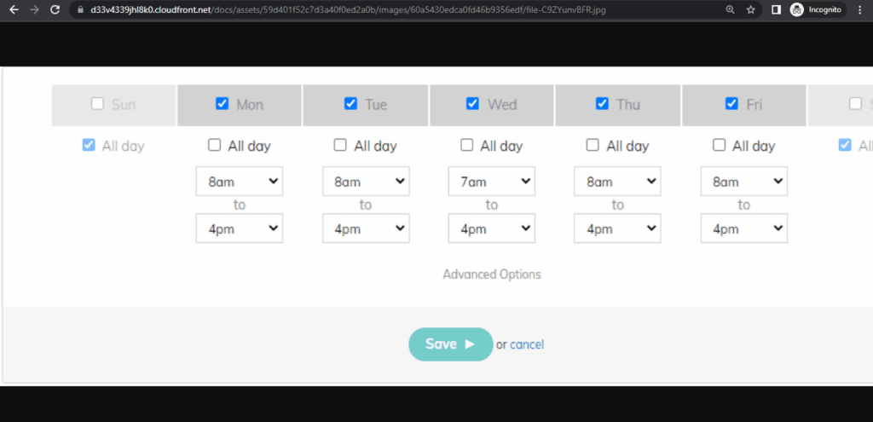This screenshot has width=873, height=422.
Task: Expand Advanced Options
Action: click(492, 275)
